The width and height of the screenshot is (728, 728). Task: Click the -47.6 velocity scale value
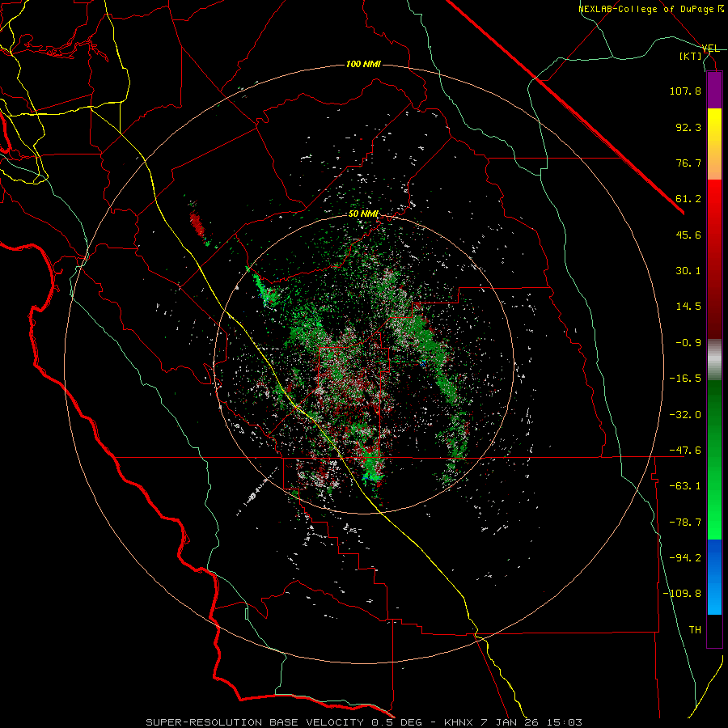tap(685, 451)
